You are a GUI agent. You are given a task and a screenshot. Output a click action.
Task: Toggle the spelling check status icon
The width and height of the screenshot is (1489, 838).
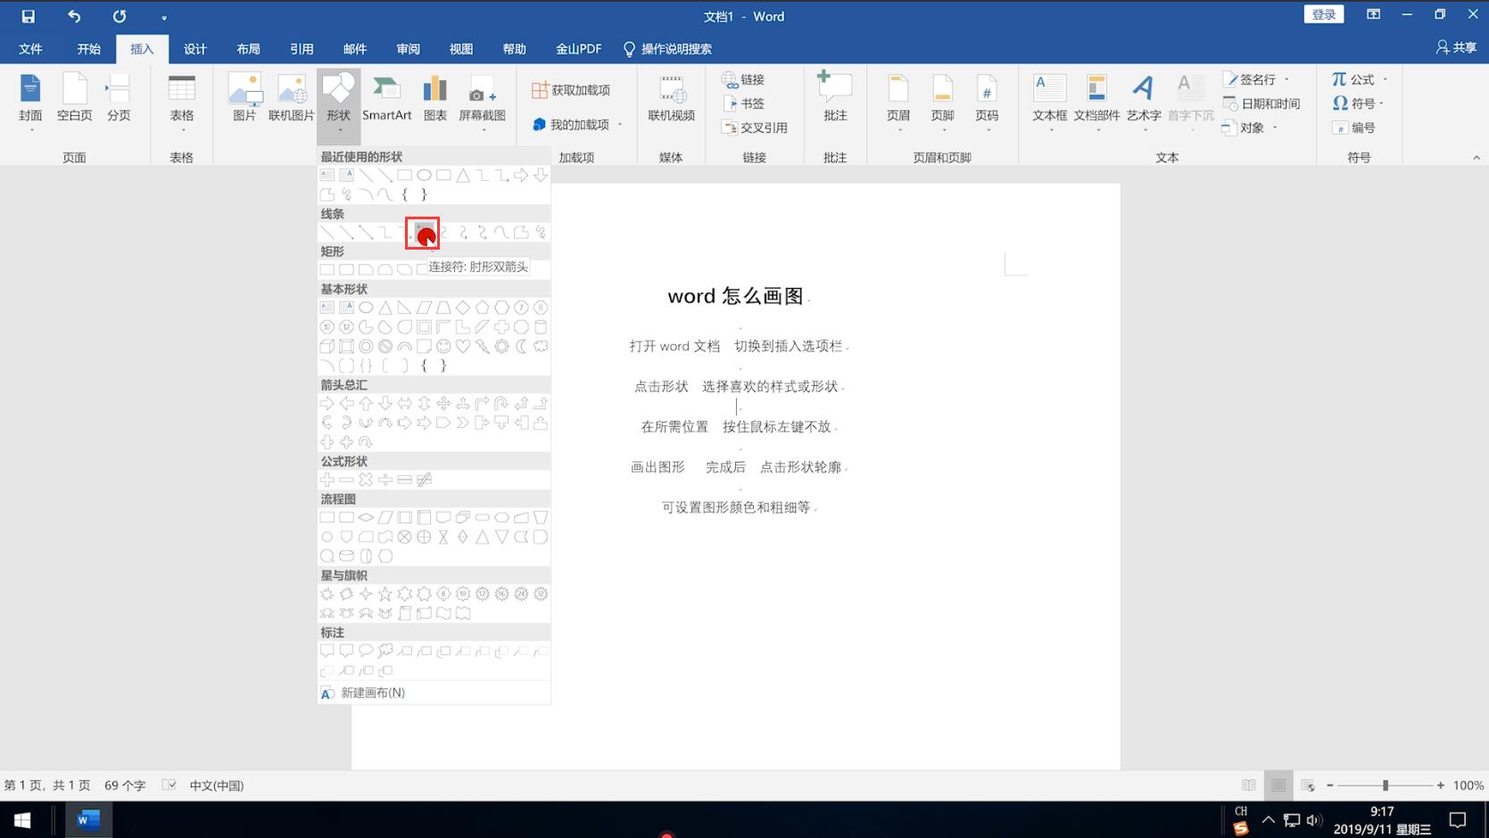coord(169,785)
